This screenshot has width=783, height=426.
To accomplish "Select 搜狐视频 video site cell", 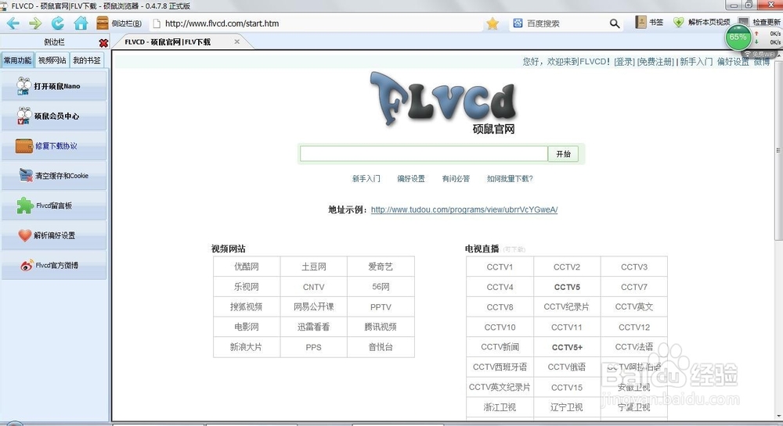I will (247, 307).
